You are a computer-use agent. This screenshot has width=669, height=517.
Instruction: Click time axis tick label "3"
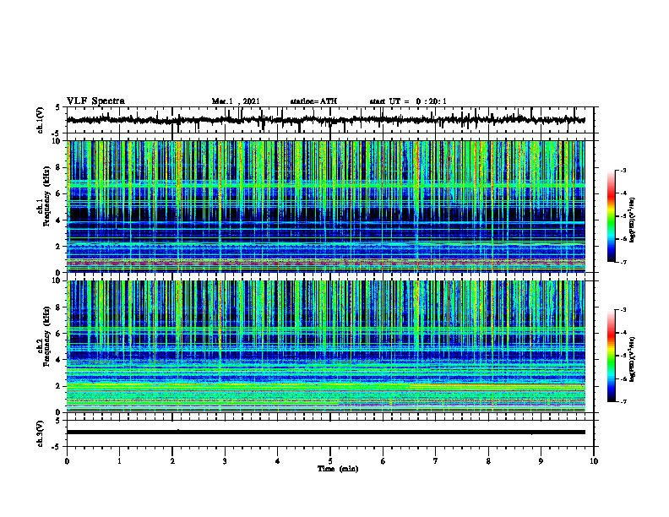[225, 461]
